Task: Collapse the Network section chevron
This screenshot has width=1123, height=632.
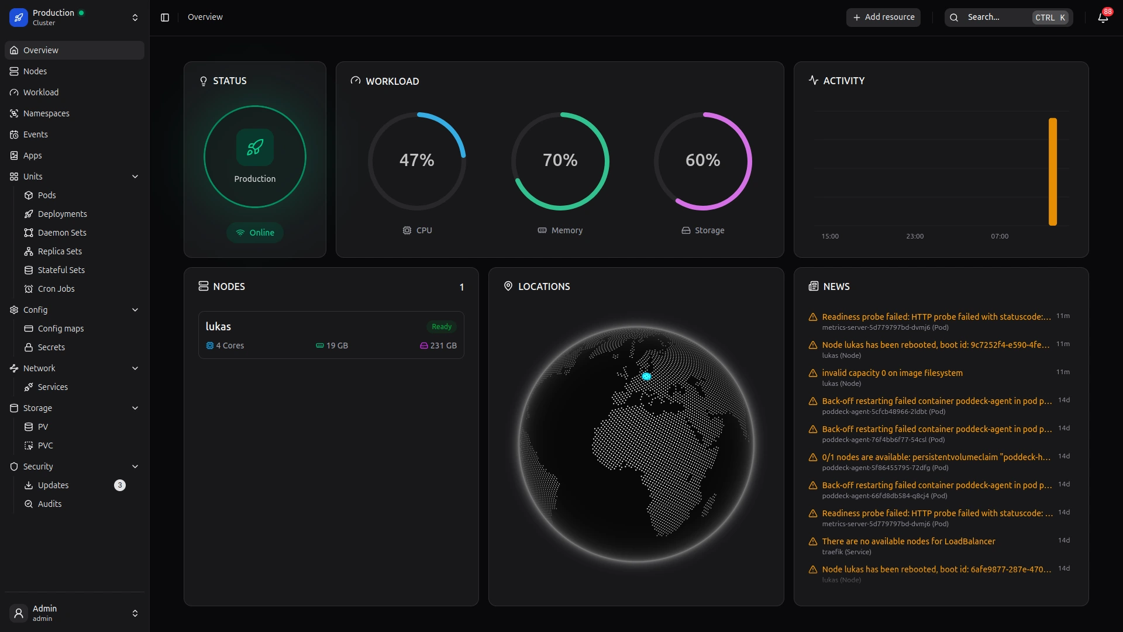Action: (135, 368)
